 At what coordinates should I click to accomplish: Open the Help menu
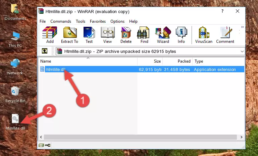[x=133, y=21]
